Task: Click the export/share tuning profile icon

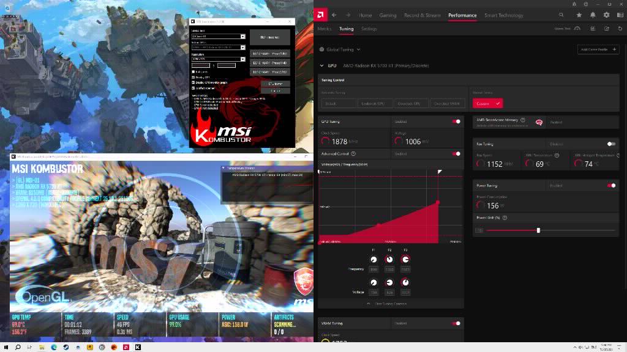Action: click(607, 29)
